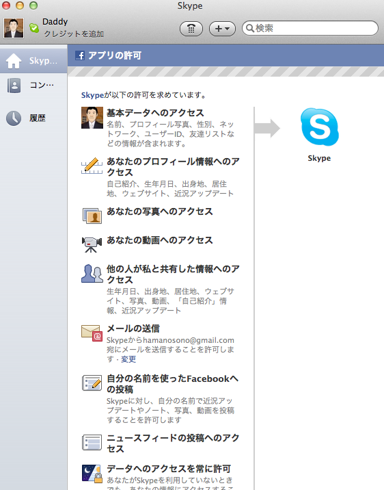Click the envelope email sending icon

[x=92, y=333]
